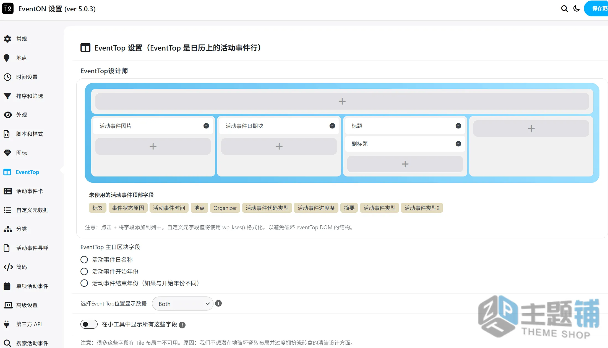
Task: Click the 摘要 unused field chip
Action: tap(349, 208)
